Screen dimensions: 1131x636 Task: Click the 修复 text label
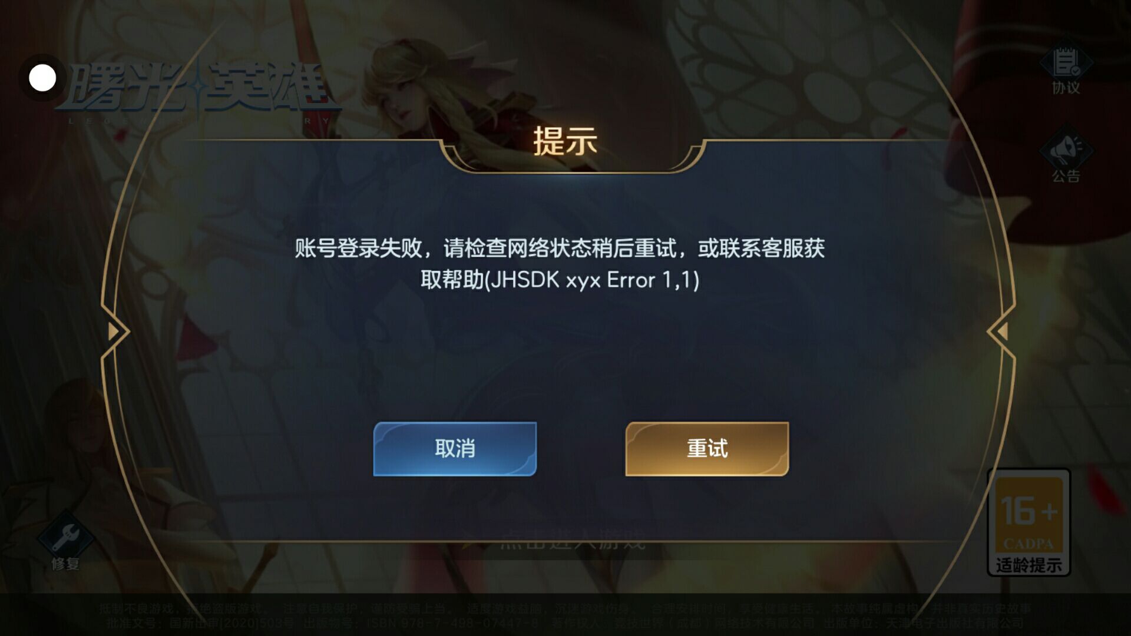pyautogui.click(x=65, y=564)
